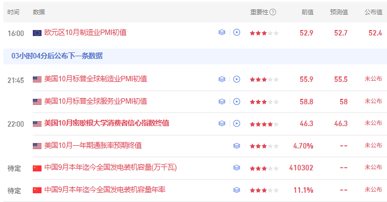The height and width of the screenshot is (202, 387).
Task: Open the 重要性 help question-mark icon
Action: 273,12
